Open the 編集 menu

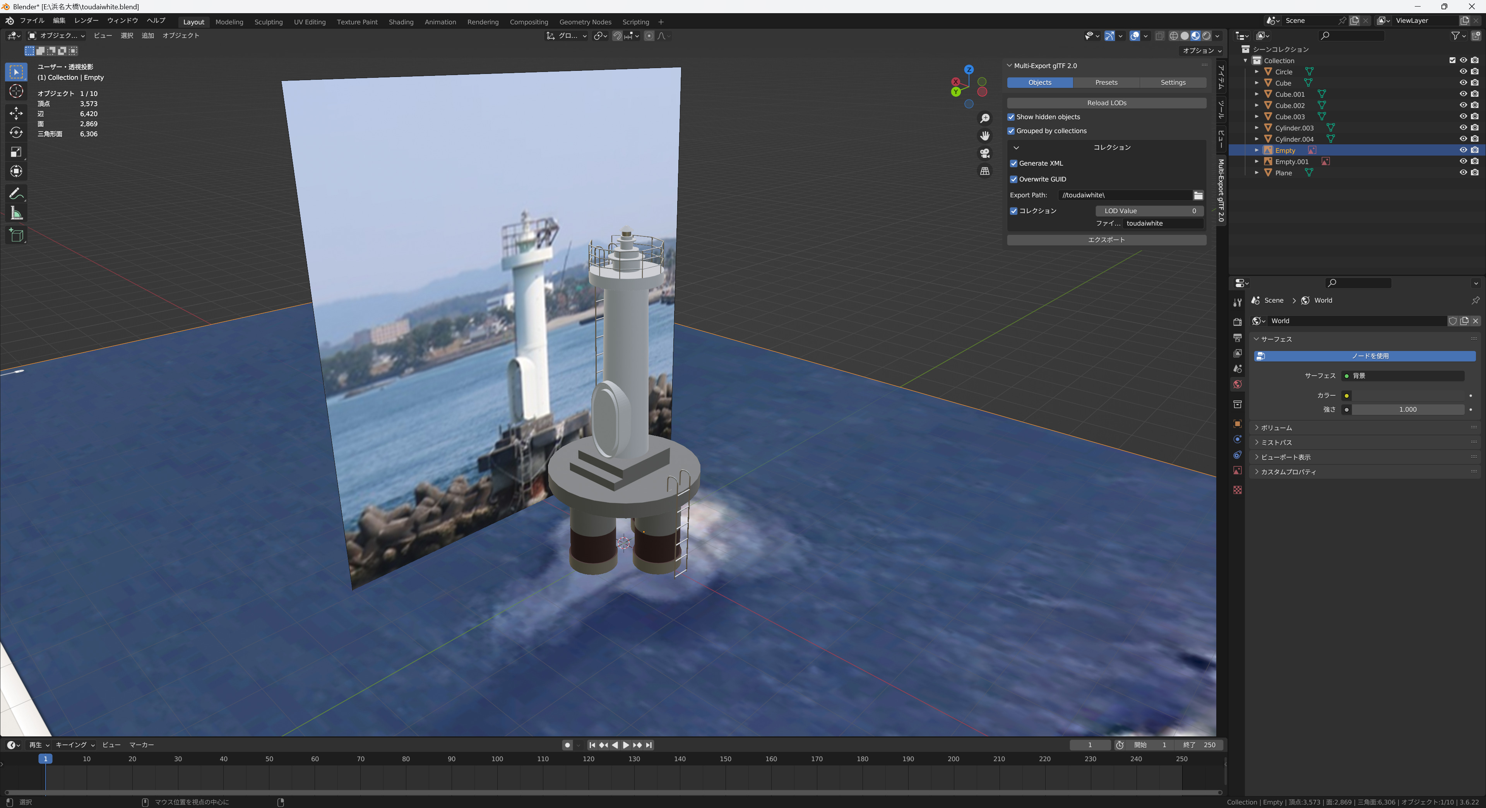(59, 21)
